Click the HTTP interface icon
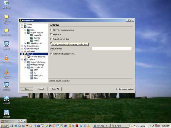This screenshot has width=171, height=128. [31, 70]
